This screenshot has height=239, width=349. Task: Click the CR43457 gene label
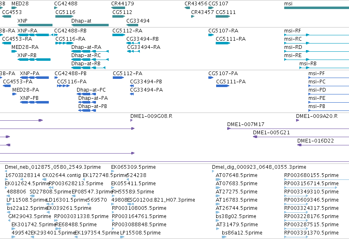click(x=203, y=12)
